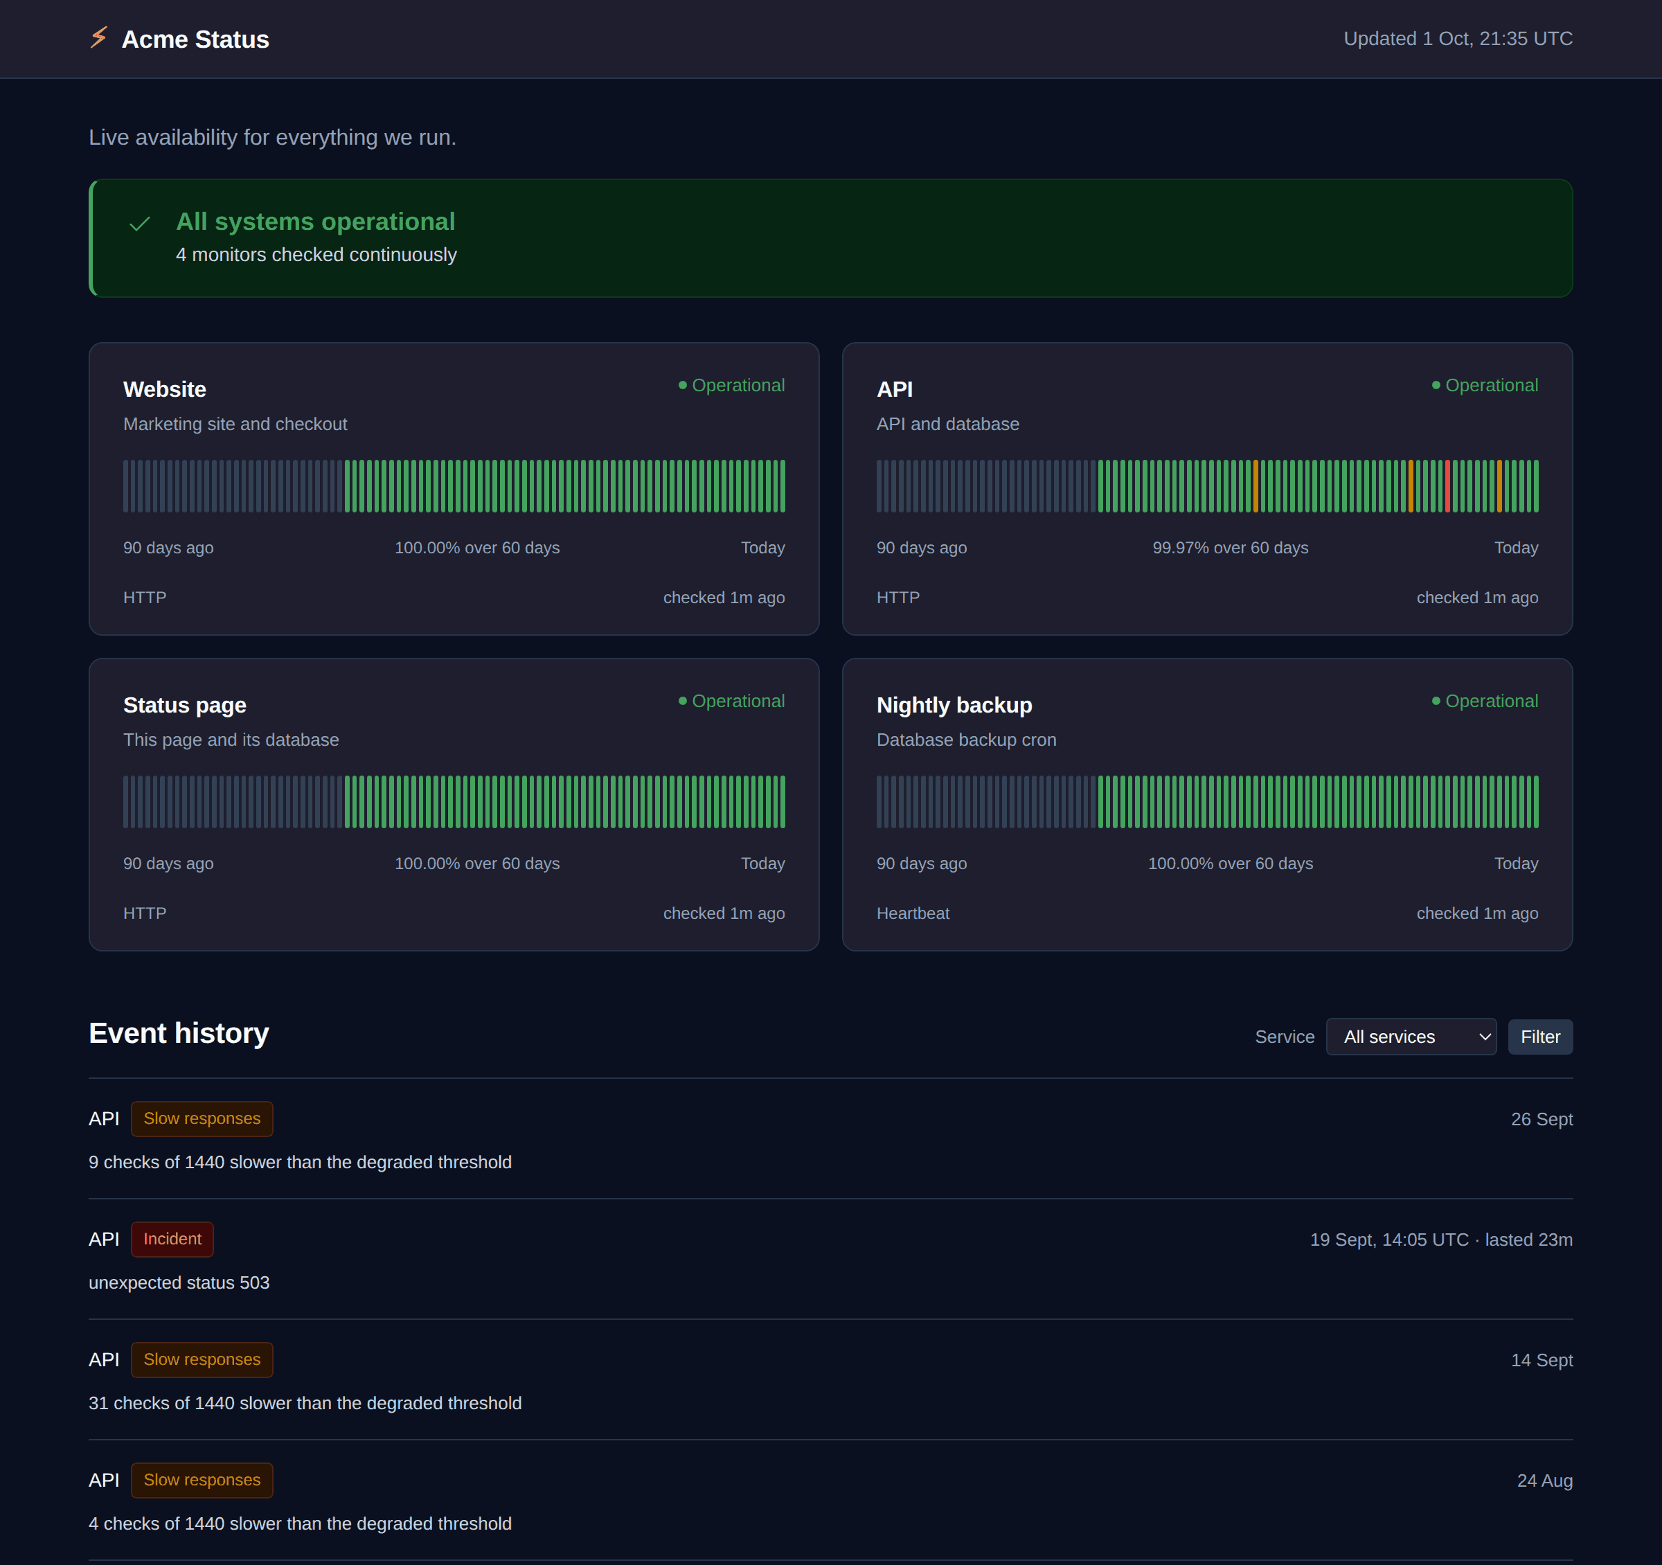Click the Website card Operational status
This screenshot has height=1565, width=1662.
pyautogui.click(x=731, y=386)
